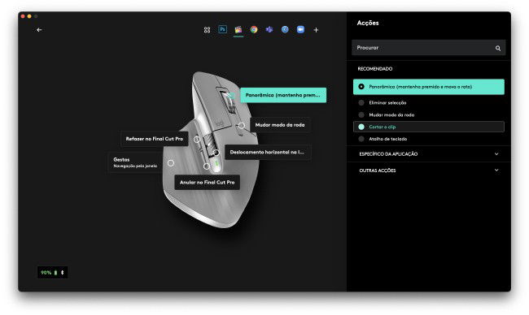Open the Panorâmica button label on mouse
The width and height of the screenshot is (529, 315).
pos(283,95)
